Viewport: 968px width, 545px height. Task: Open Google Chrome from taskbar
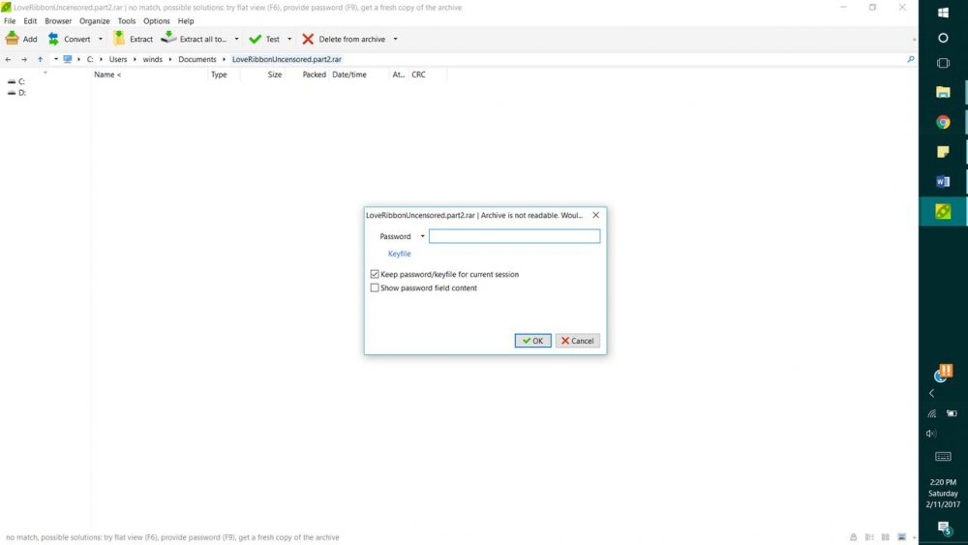pyautogui.click(x=943, y=122)
